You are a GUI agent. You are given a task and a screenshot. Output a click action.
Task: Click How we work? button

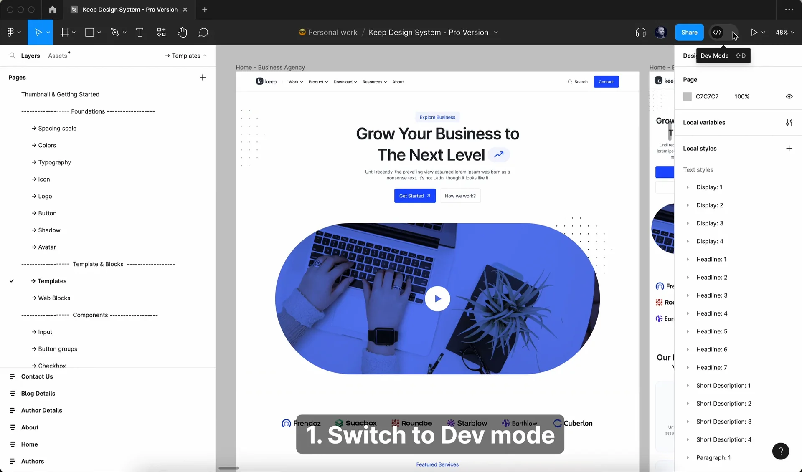tap(460, 196)
